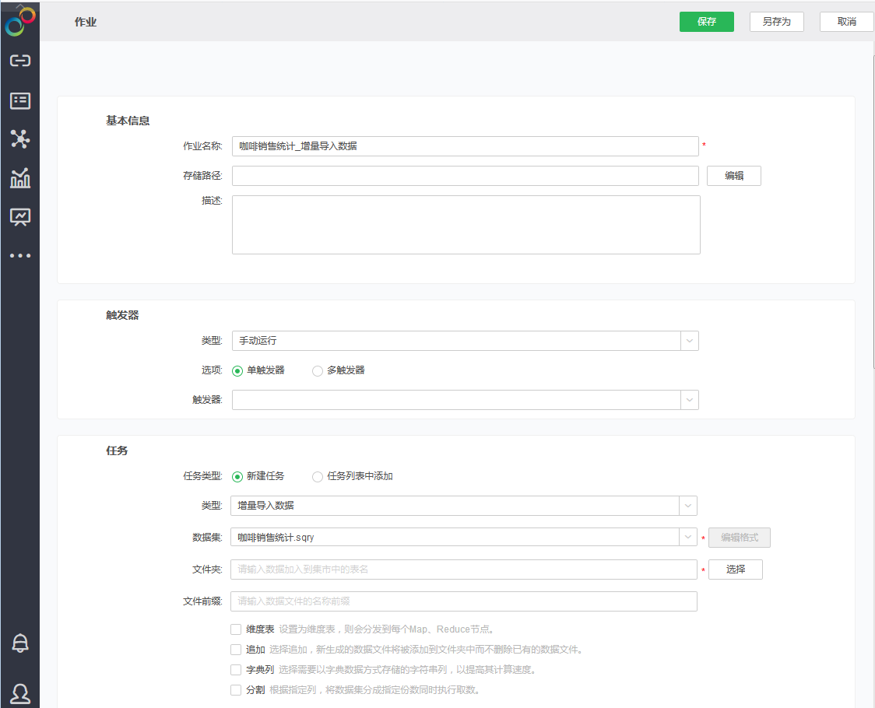Open the user profile icon
This screenshot has width=875, height=708.
point(19,692)
